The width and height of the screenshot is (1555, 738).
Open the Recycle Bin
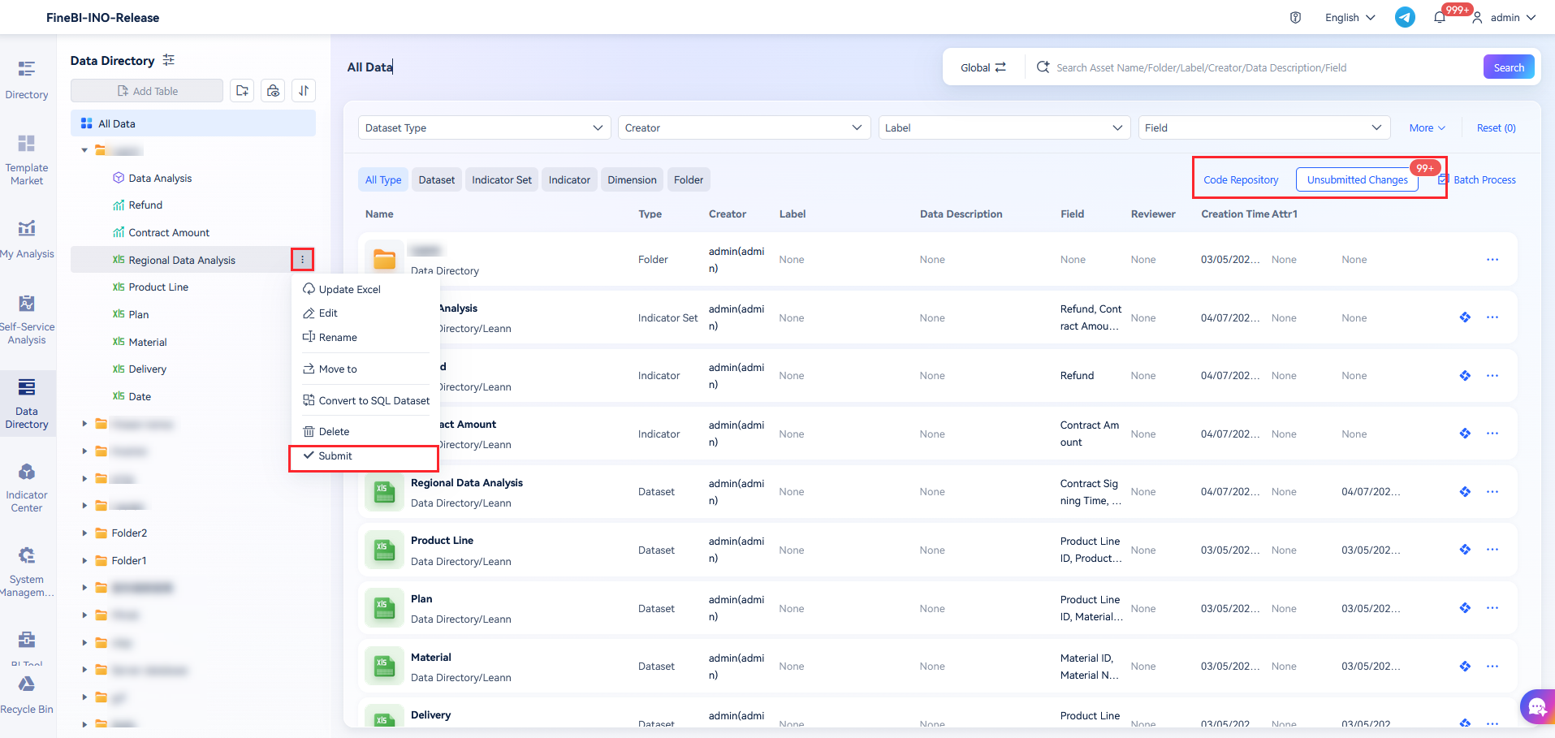[x=27, y=696]
